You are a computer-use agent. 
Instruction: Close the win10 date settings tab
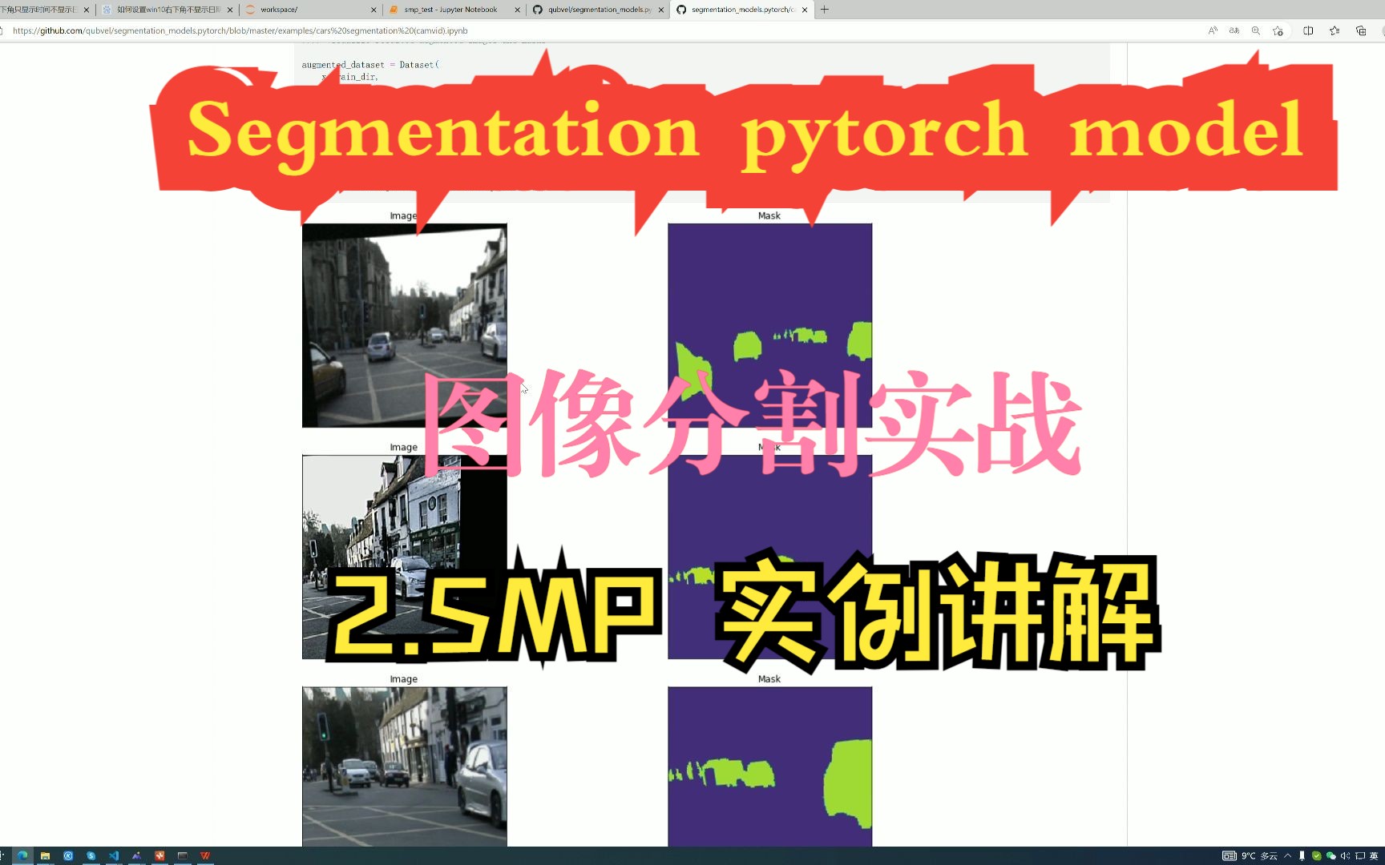[x=230, y=10]
